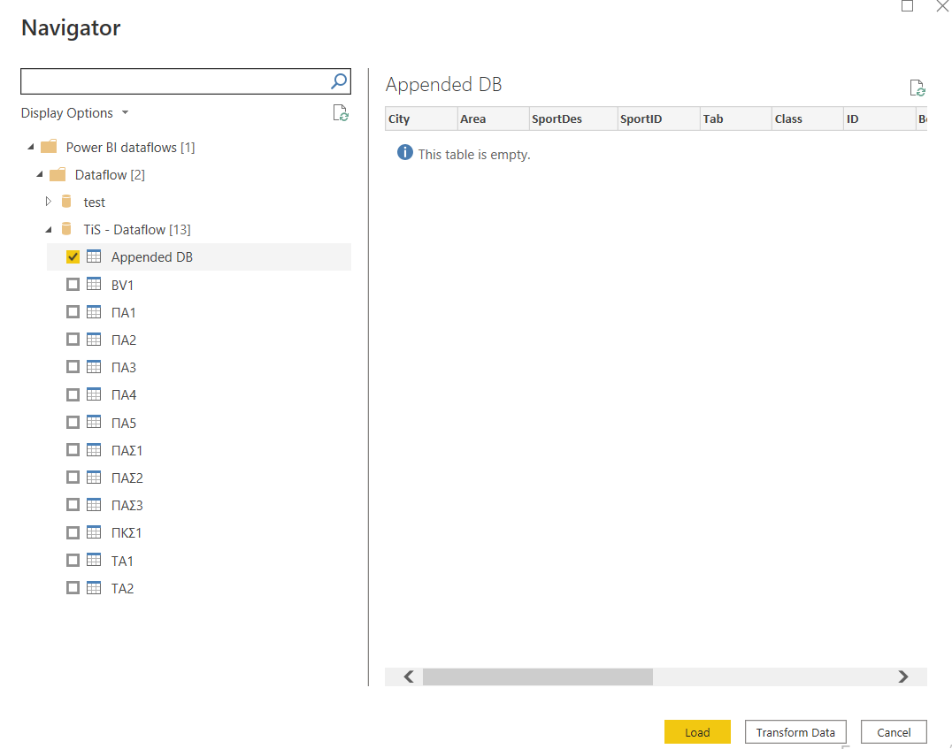Screen dimensions: 952x749
Task: Click table icon beside Appended DB
Action: coord(94,256)
